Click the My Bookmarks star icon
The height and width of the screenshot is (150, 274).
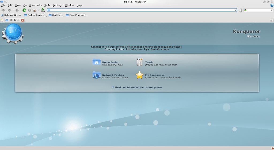pos(139,75)
